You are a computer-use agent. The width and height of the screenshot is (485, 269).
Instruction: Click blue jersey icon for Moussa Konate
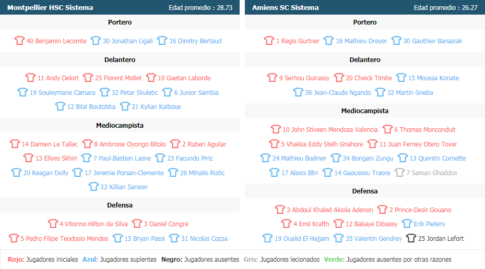(x=401, y=78)
